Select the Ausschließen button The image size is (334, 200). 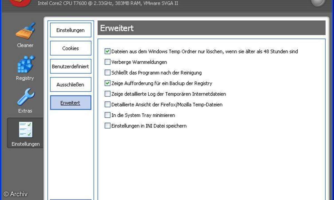pyautogui.click(x=70, y=85)
